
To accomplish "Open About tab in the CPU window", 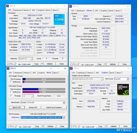I will point(55,10).
